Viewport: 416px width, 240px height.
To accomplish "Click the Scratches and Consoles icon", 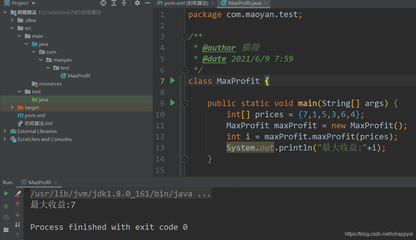I will [x=13, y=139].
